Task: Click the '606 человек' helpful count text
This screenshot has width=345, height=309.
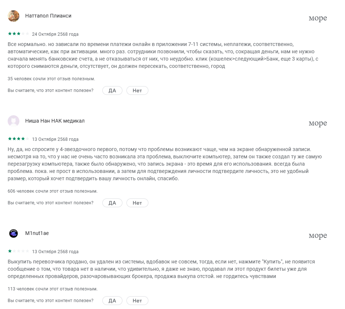Action: 53,191
